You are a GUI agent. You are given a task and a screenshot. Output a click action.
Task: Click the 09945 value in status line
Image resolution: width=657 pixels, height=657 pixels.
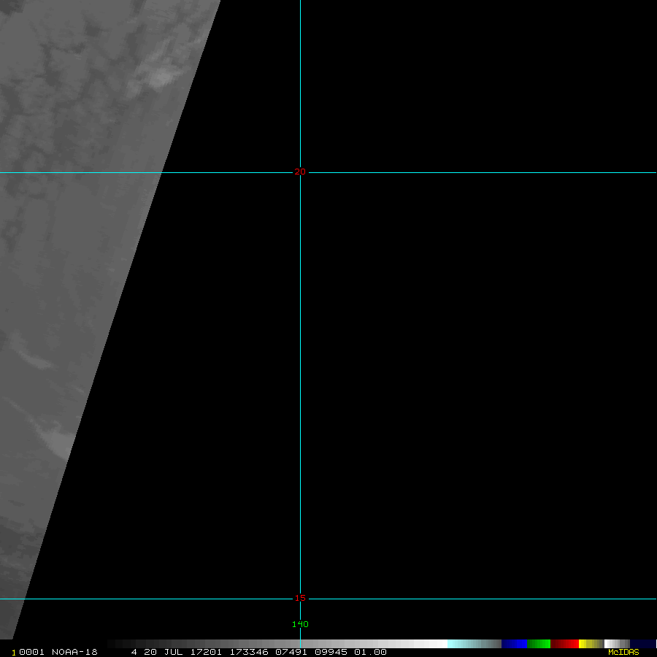coord(330,652)
